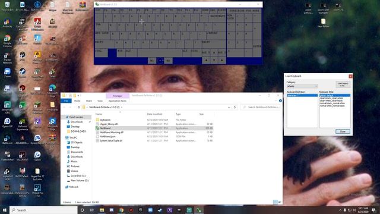Click Close in the Load Keyboard dialog
380x214 pixels.
[x=343, y=131]
